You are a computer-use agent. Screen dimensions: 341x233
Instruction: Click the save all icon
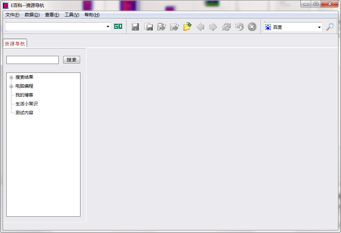148,27
